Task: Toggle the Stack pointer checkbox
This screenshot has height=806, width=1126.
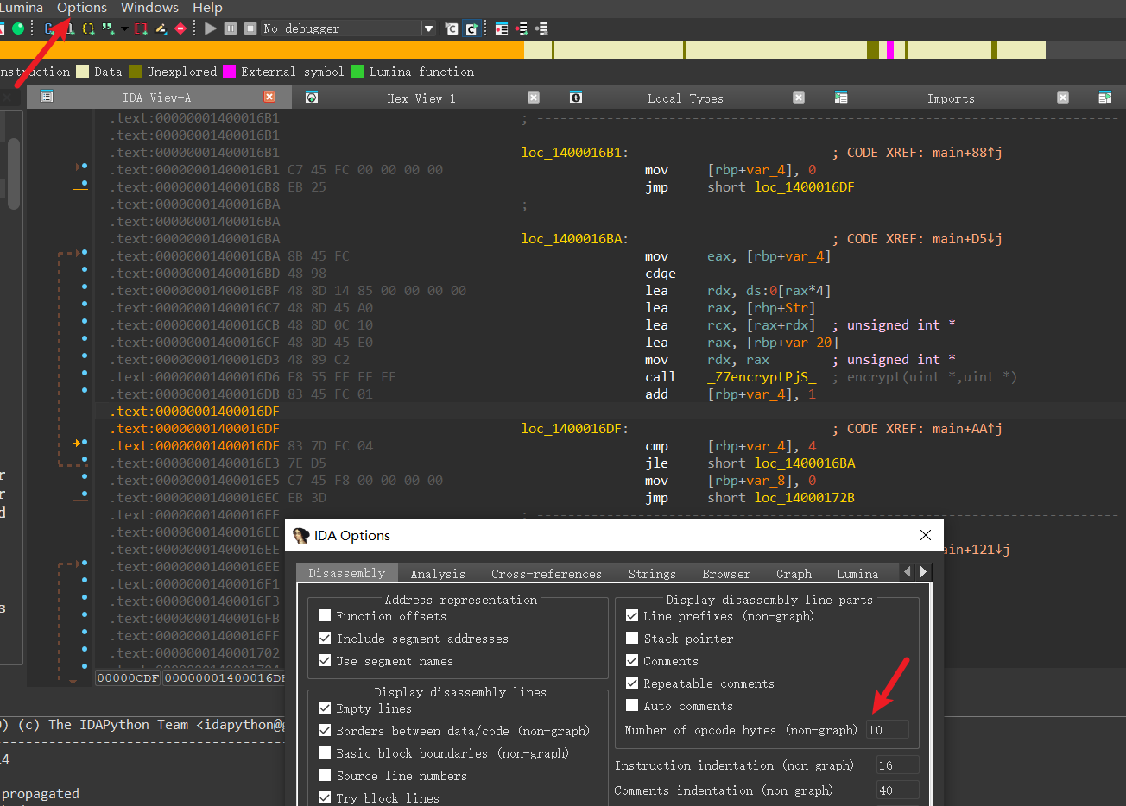Action: (632, 639)
